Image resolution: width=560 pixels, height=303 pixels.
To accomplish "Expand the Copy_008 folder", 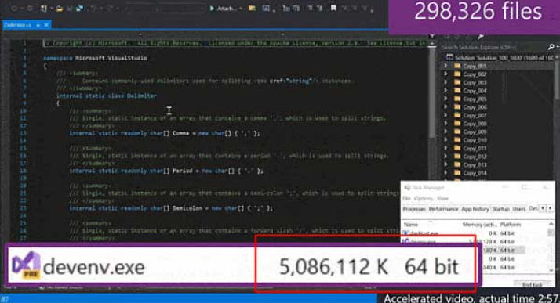I will pos(445,124).
